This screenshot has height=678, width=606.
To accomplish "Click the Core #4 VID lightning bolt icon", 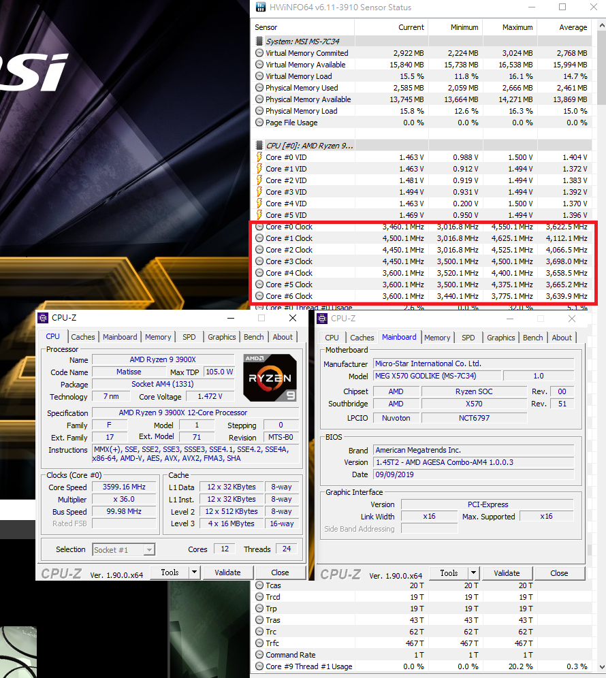I will (x=259, y=204).
